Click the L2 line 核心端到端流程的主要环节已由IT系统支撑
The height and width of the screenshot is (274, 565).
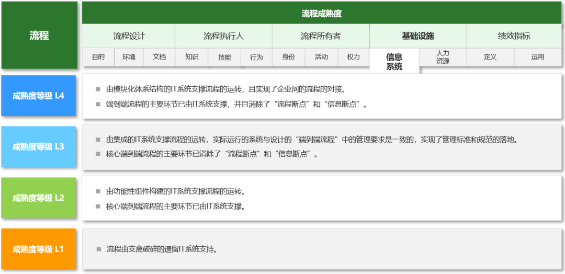[175, 207]
